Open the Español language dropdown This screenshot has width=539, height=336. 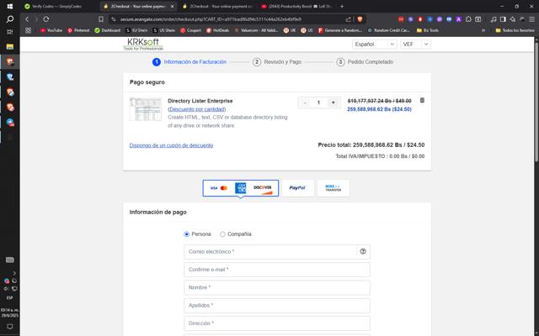[374, 45]
